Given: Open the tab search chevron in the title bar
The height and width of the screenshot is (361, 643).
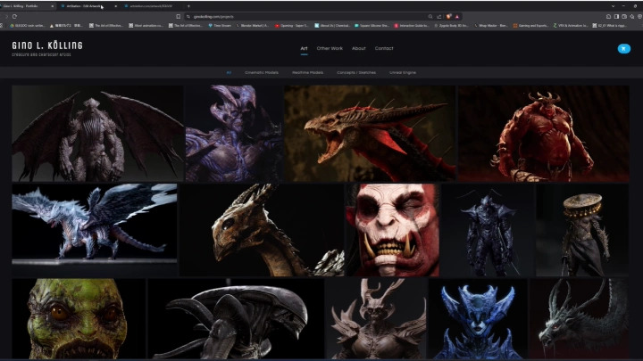Looking at the screenshot, I should coord(613,6).
